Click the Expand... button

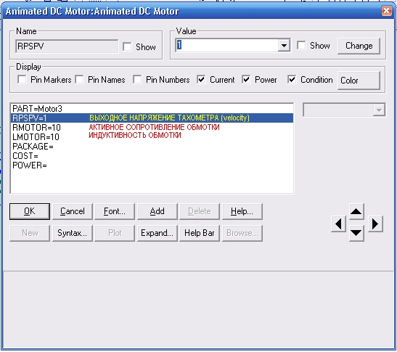[157, 233]
